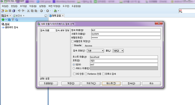Screen dimensions: 195x105
Task: Click the 비밀번호 password field
Action: point(126,38)
